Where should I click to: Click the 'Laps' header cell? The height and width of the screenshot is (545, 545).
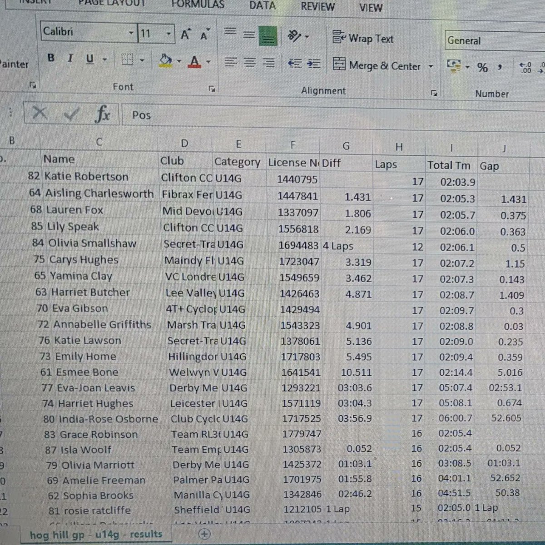tap(398, 164)
